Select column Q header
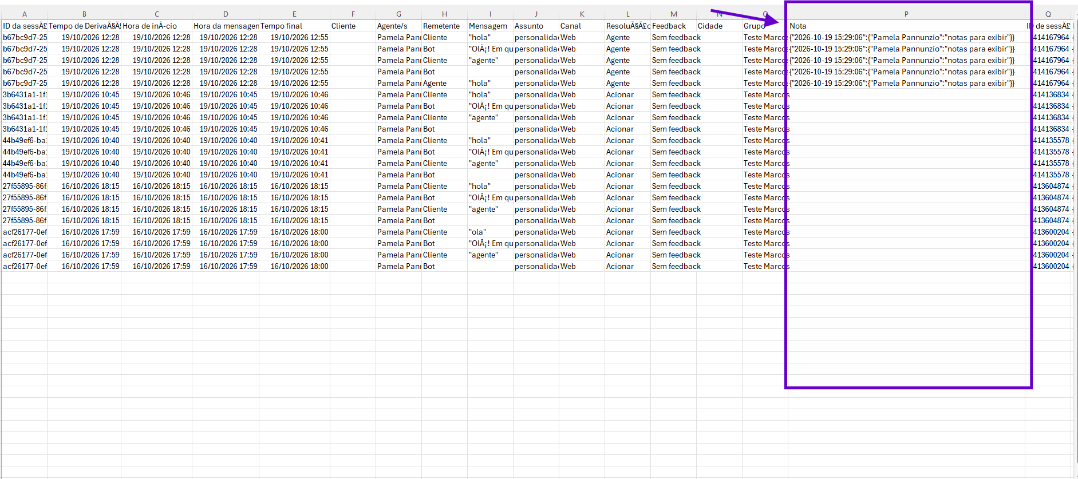This screenshot has height=479, width=1078. click(x=1048, y=14)
